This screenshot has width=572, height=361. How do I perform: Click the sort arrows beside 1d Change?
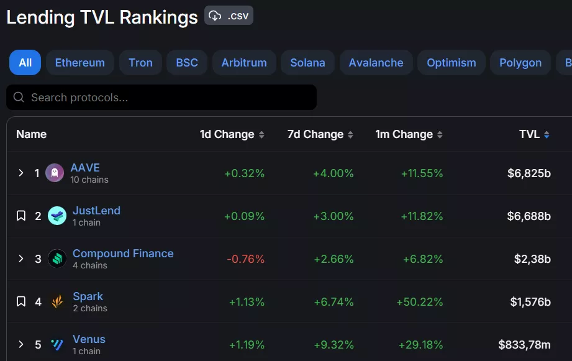[262, 134]
